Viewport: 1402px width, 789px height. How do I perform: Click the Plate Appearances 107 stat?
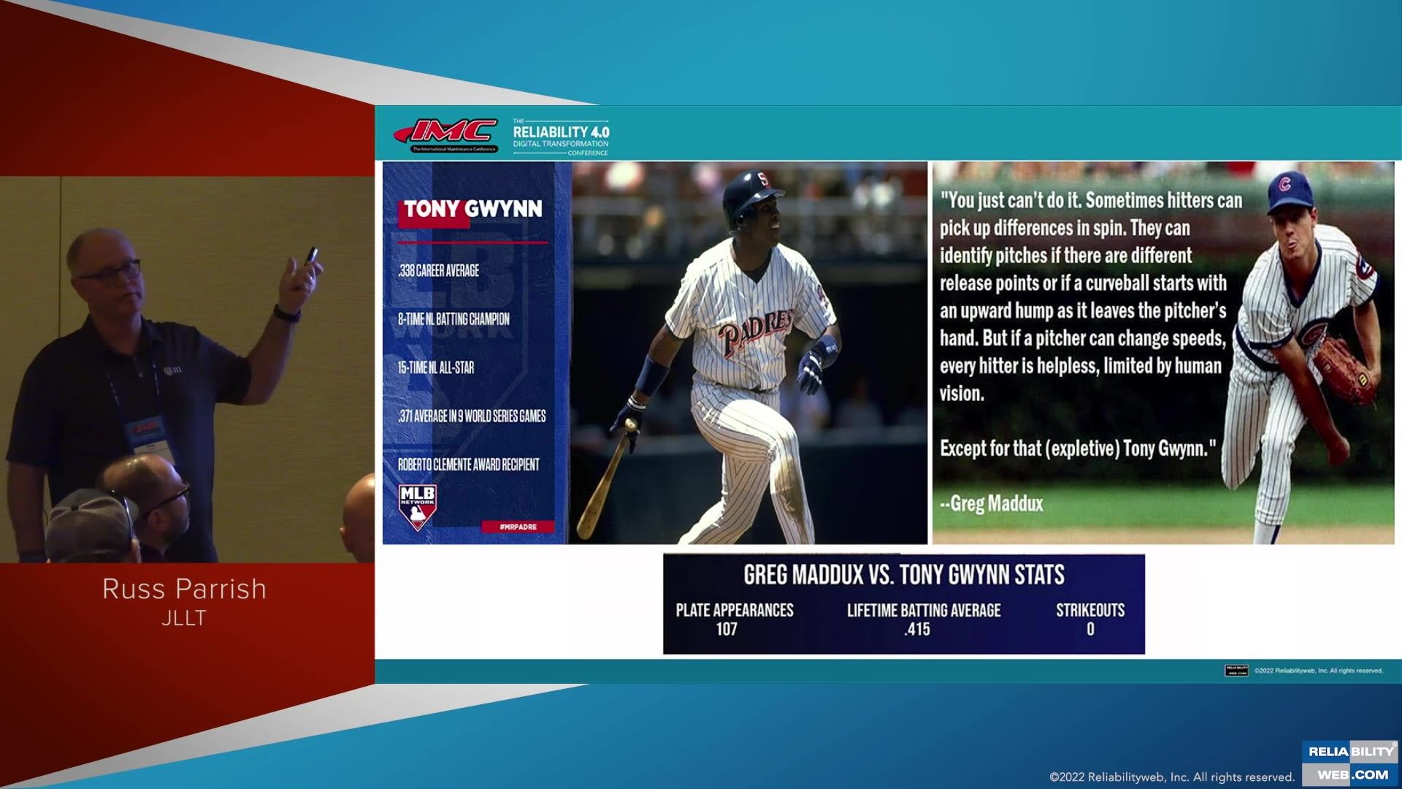(734, 619)
